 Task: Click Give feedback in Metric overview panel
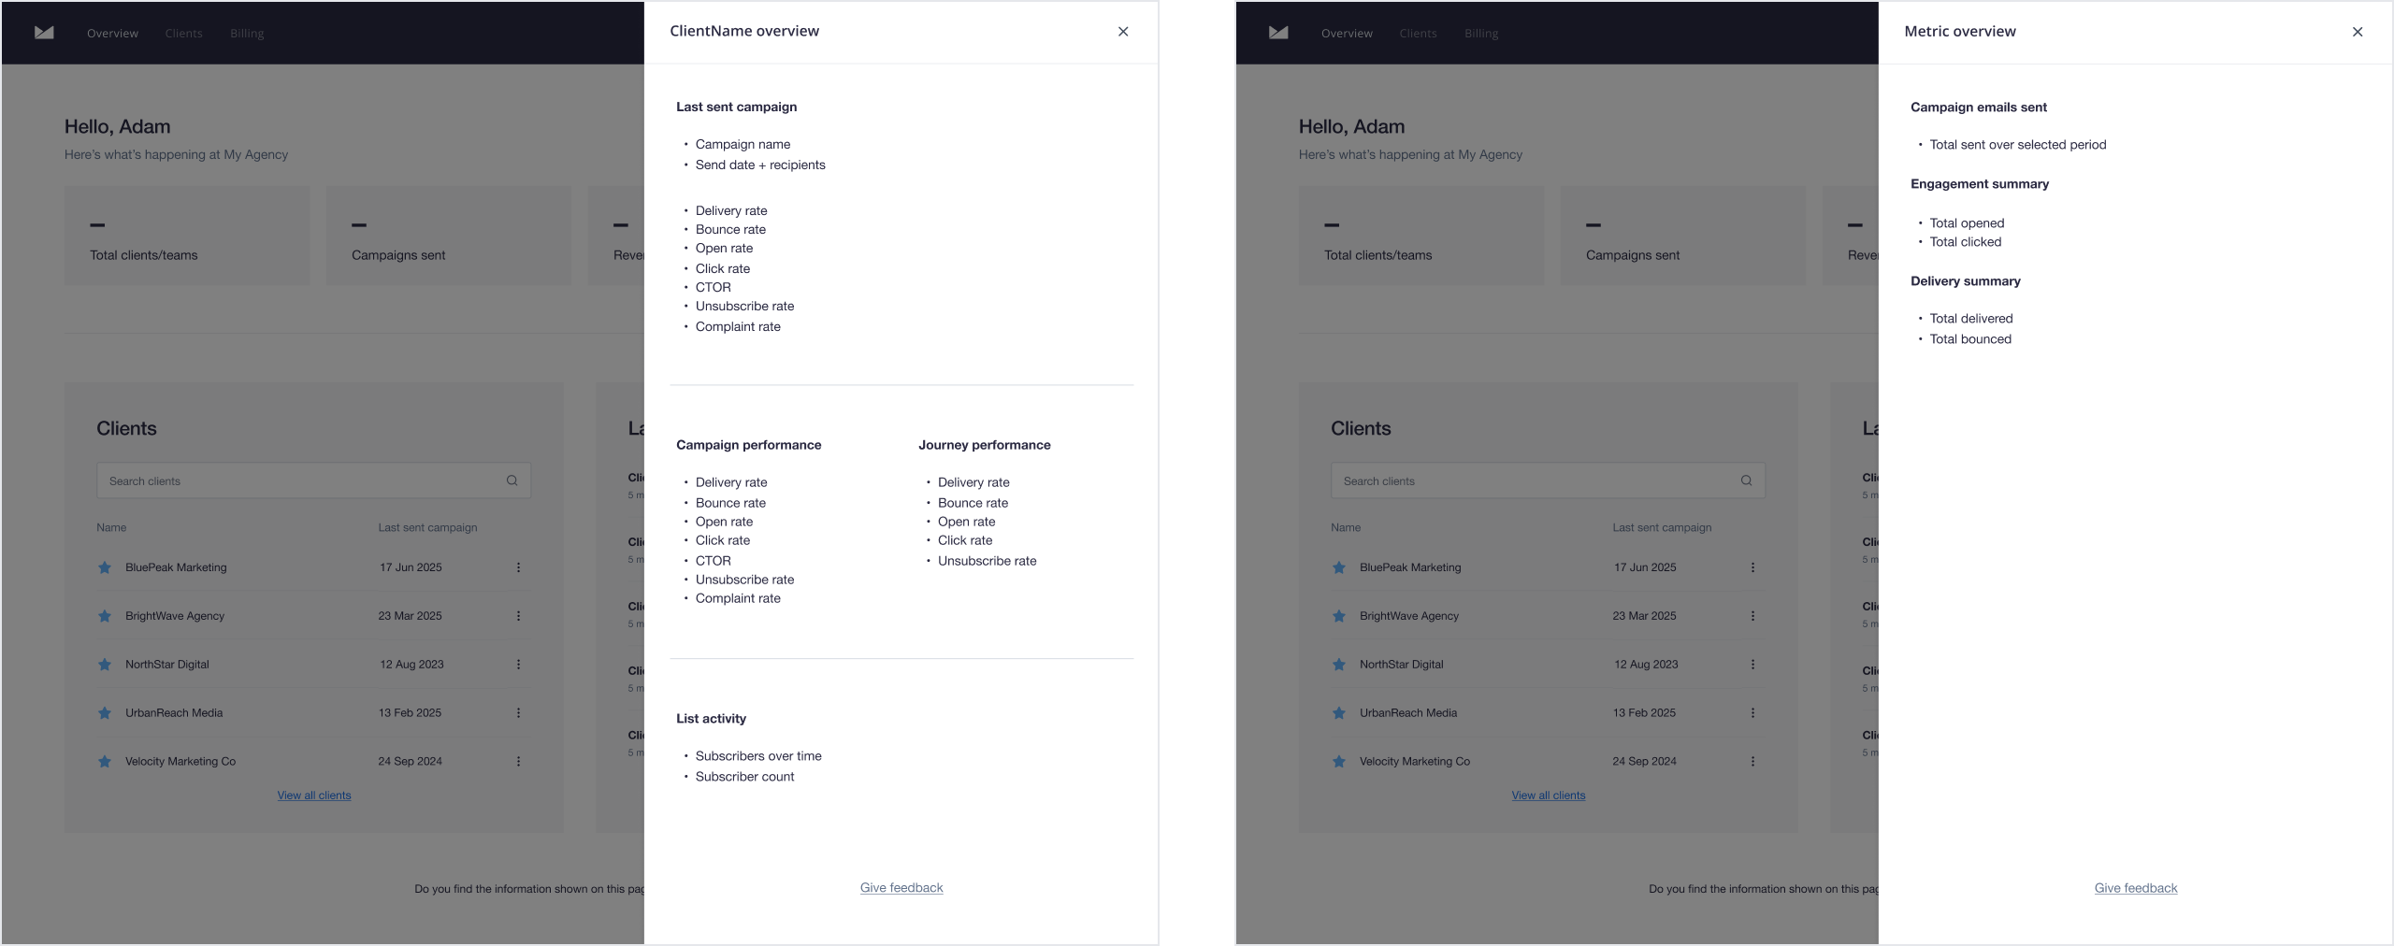pyautogui.click(x=2136, y=888)
